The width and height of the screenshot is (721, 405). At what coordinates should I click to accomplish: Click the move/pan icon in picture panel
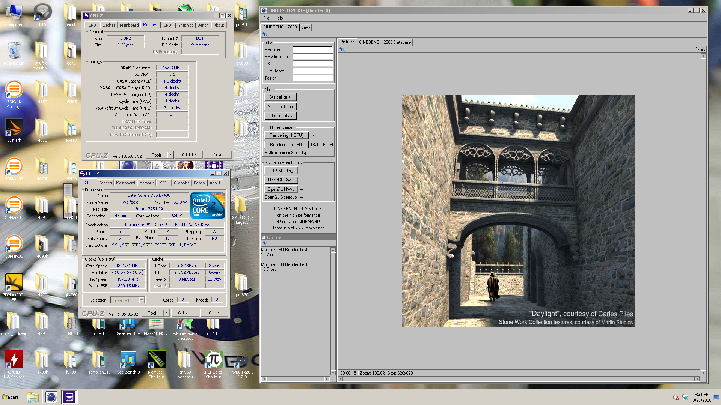click(x=697, y=49)
